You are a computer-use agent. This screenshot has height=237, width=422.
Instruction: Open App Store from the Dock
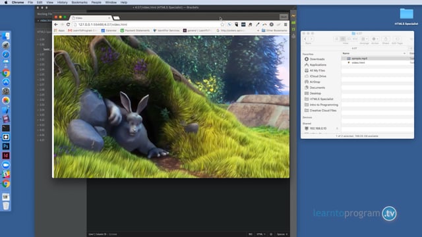6,82
